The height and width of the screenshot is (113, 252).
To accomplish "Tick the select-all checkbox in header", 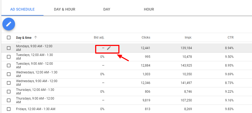I will coord(9,37).
